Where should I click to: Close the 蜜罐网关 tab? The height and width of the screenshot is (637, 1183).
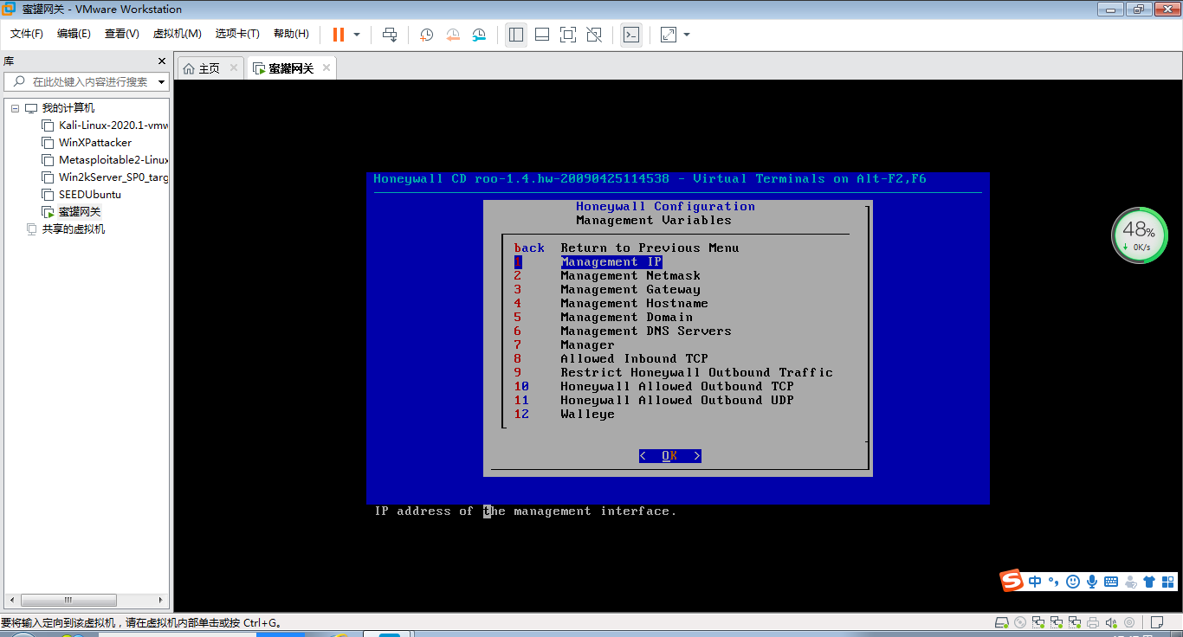[x=326, y=68]
